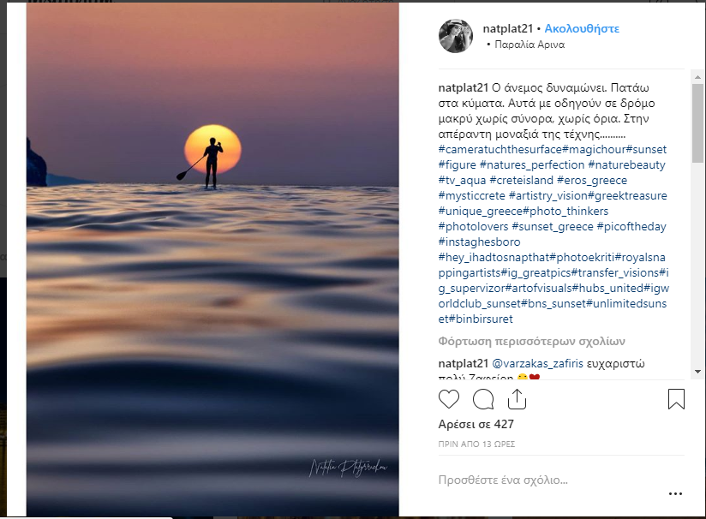Save post with bookmark icon
Viewport: 706px width, 519px height.
pyautogui.click(x=676, y=399)
